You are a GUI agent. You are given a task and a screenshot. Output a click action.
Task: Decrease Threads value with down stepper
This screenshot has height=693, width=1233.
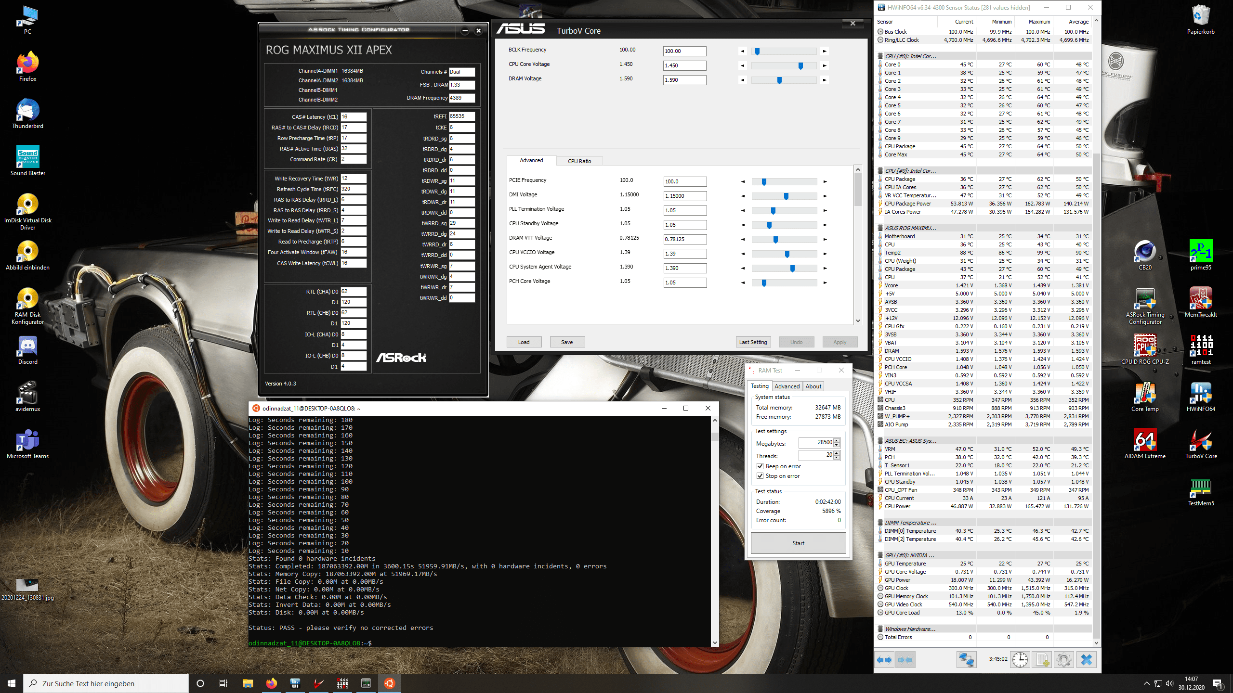837,458
